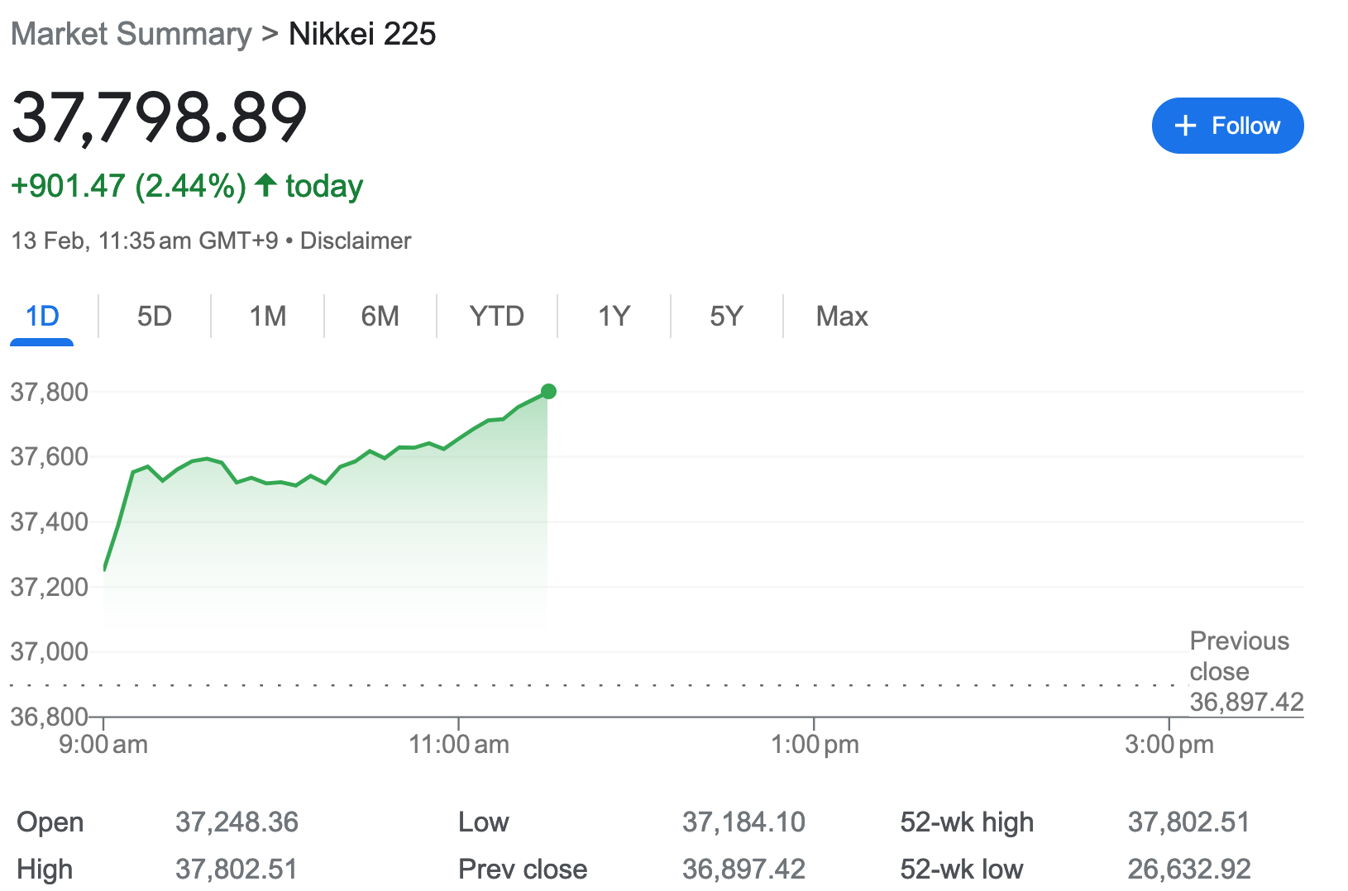
Task: Click the Open value 37,248.36
Action: 237,822
